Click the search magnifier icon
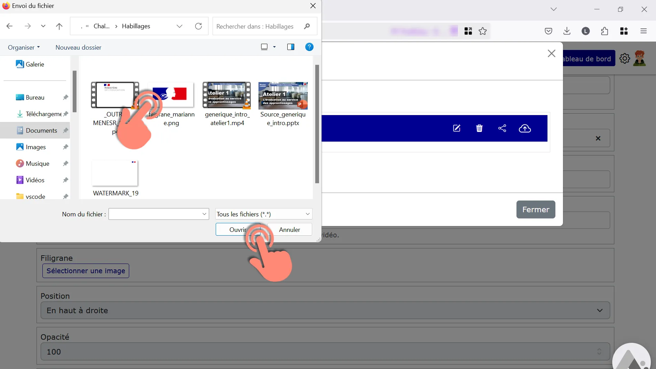Screen dimensions: 656x369 [x=307, y=26]
